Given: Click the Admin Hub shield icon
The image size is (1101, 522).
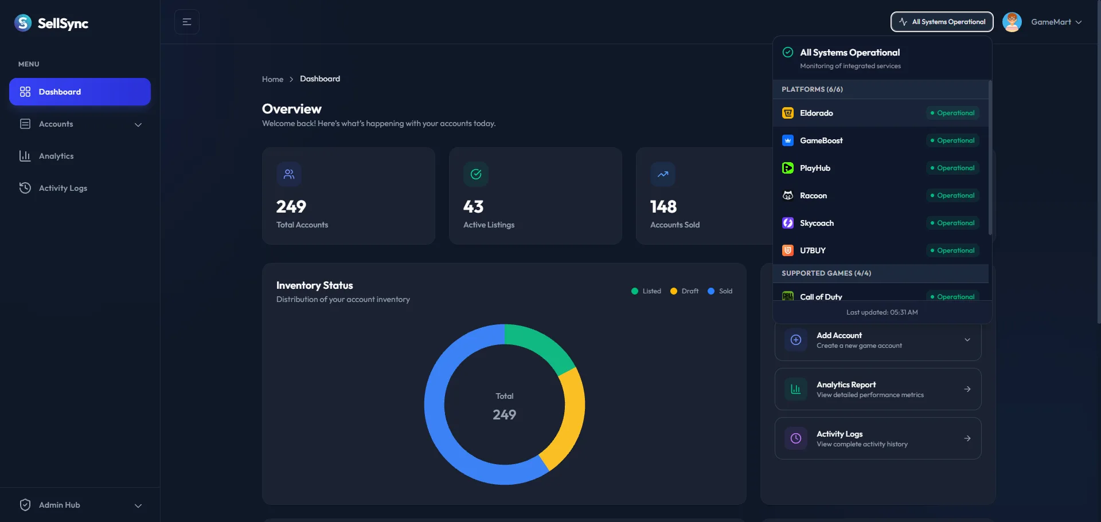Looking at the screenshot, I should pyautogui.click(x=25, y=505).
